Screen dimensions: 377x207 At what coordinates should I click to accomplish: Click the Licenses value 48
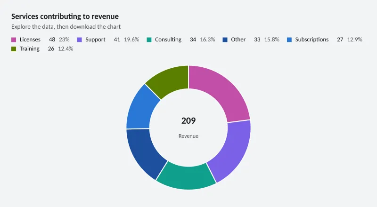tap(52, 40)
